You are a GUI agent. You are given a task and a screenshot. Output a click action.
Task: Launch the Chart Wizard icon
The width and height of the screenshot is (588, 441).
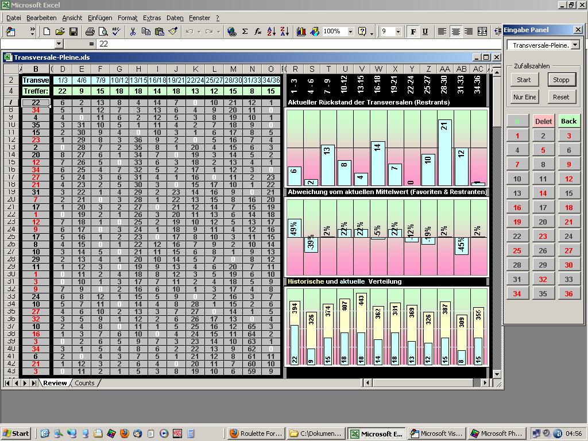point(301,32)
